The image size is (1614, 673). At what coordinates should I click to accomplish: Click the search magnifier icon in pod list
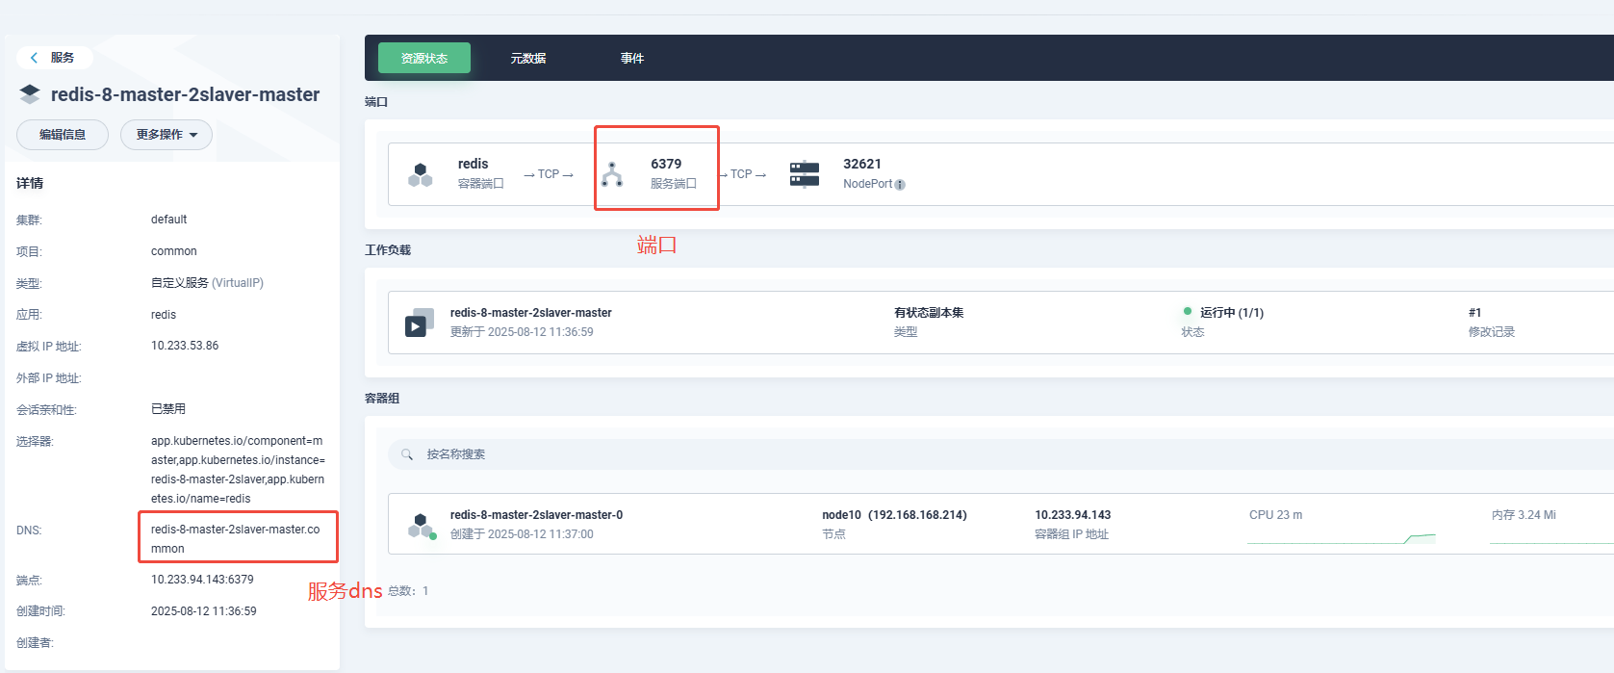(x=407, y=454)
